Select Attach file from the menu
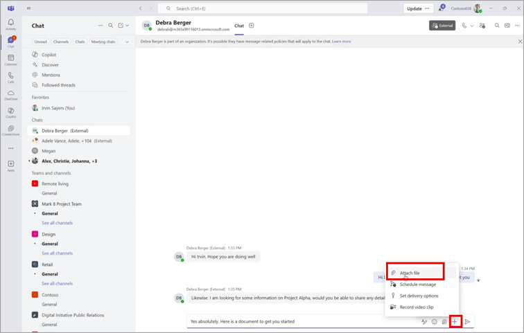 pyautogui.click(x=410, y=273)
